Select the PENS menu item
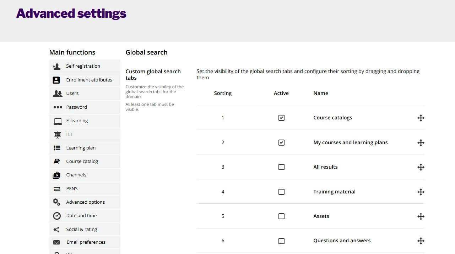Screen dimensions: 455x254 pyautogui.click(x=72, y=189)
